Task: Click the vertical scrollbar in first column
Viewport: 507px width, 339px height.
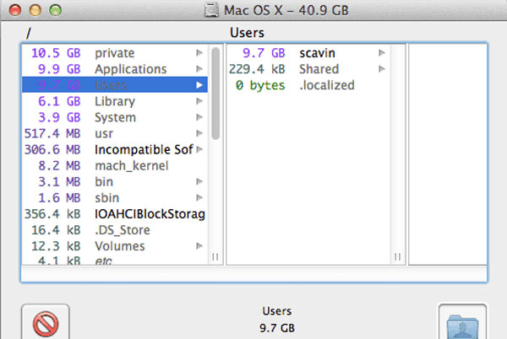Action: point(215,93)
